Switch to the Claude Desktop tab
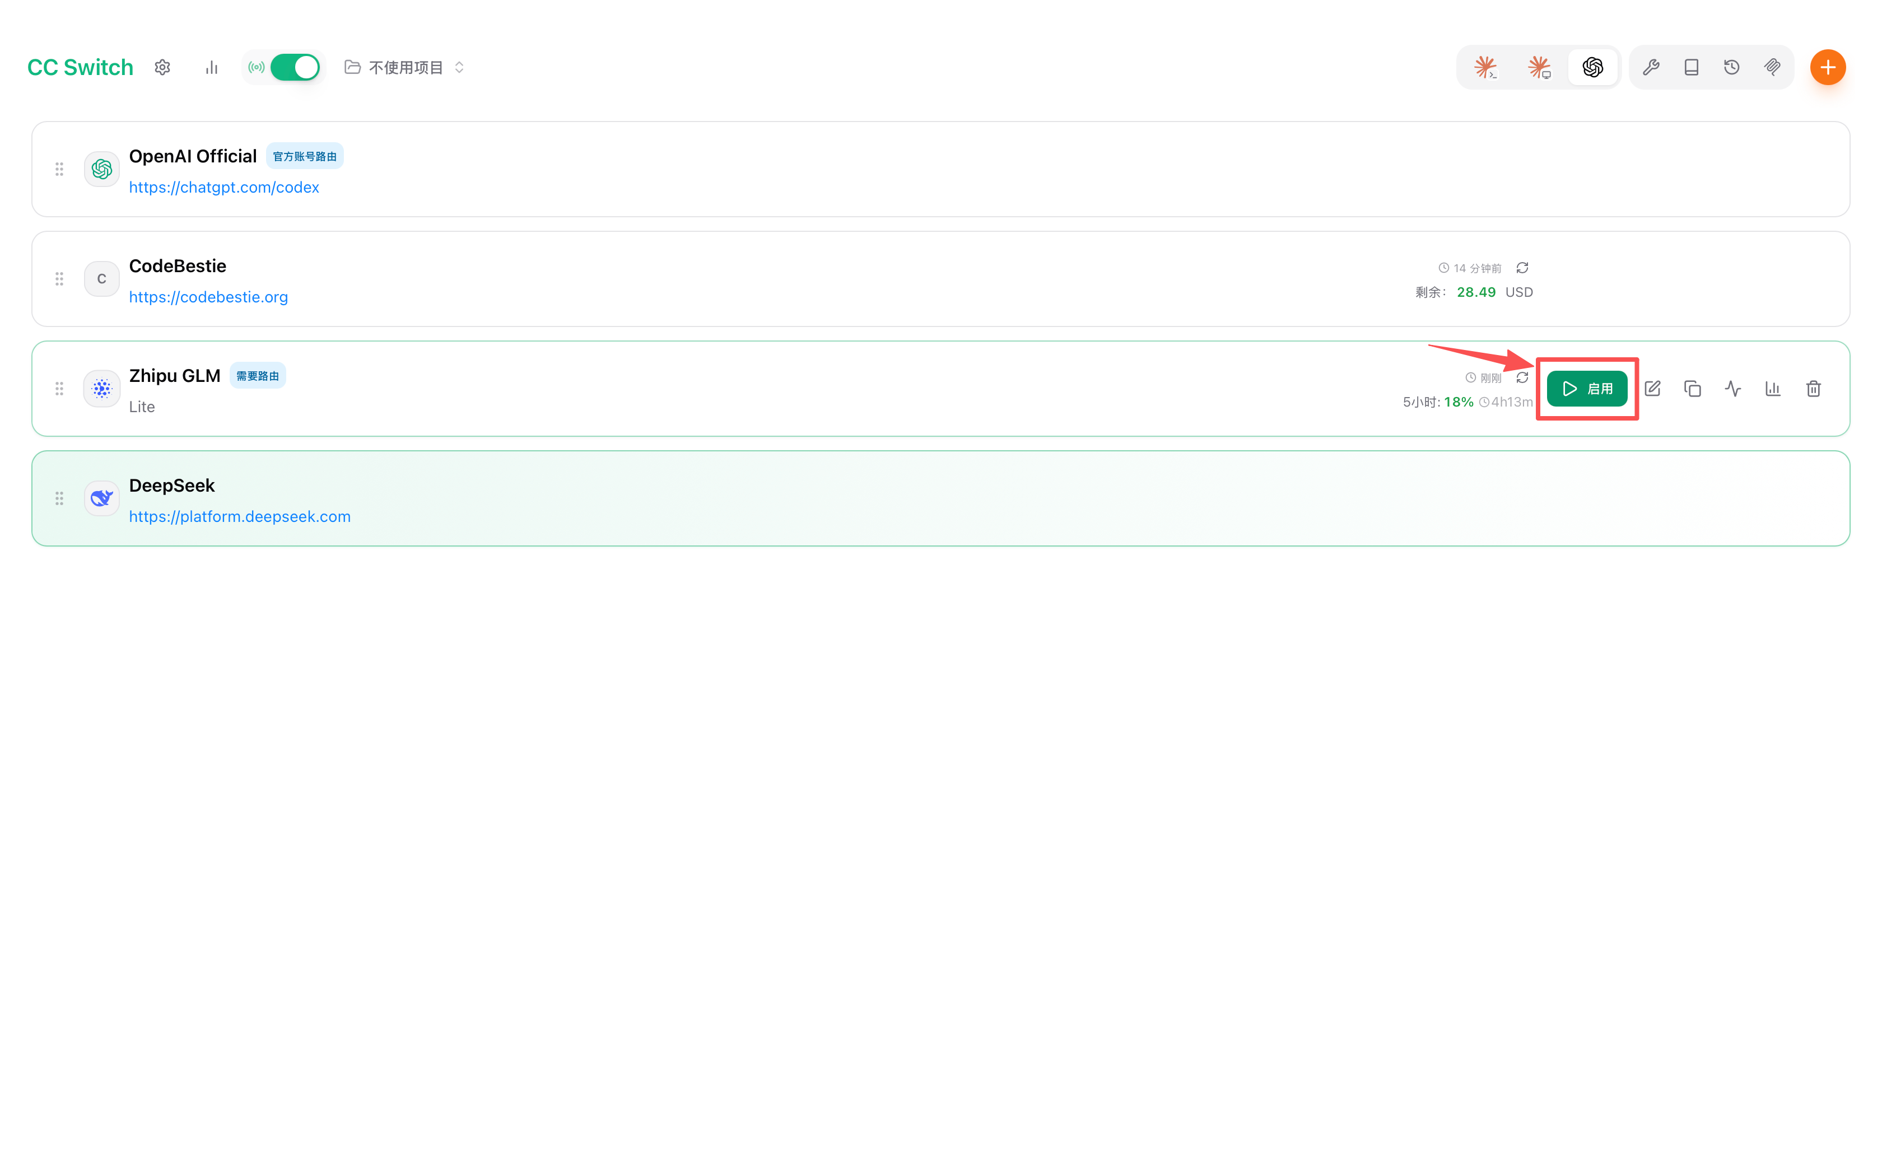 (1539, 68)
